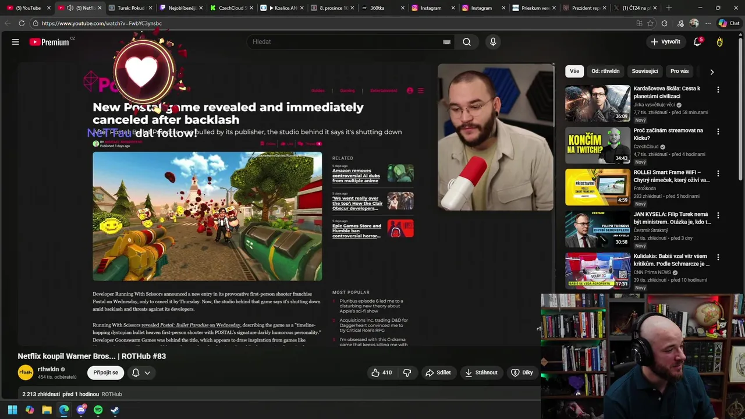Open options for Kardašovova skála video
The height and width of the screenshot is (419, 745).
[x=718, y=90]
